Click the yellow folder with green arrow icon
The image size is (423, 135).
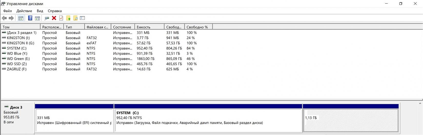68,18
